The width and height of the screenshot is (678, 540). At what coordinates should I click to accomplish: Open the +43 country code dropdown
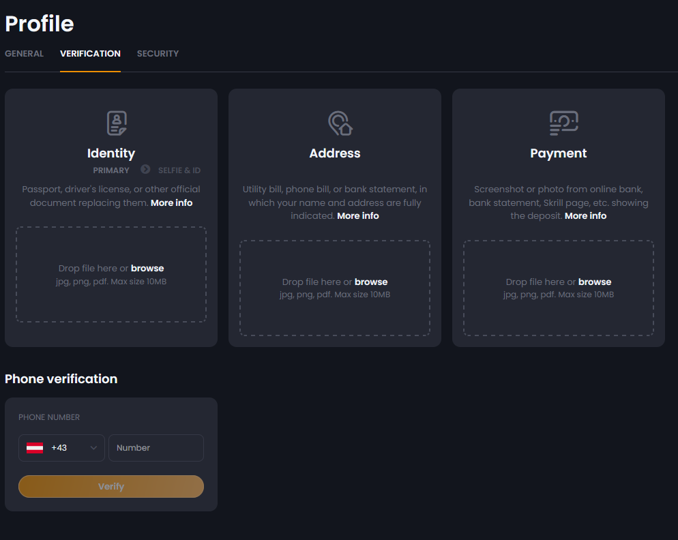click(x=61, y=448)
